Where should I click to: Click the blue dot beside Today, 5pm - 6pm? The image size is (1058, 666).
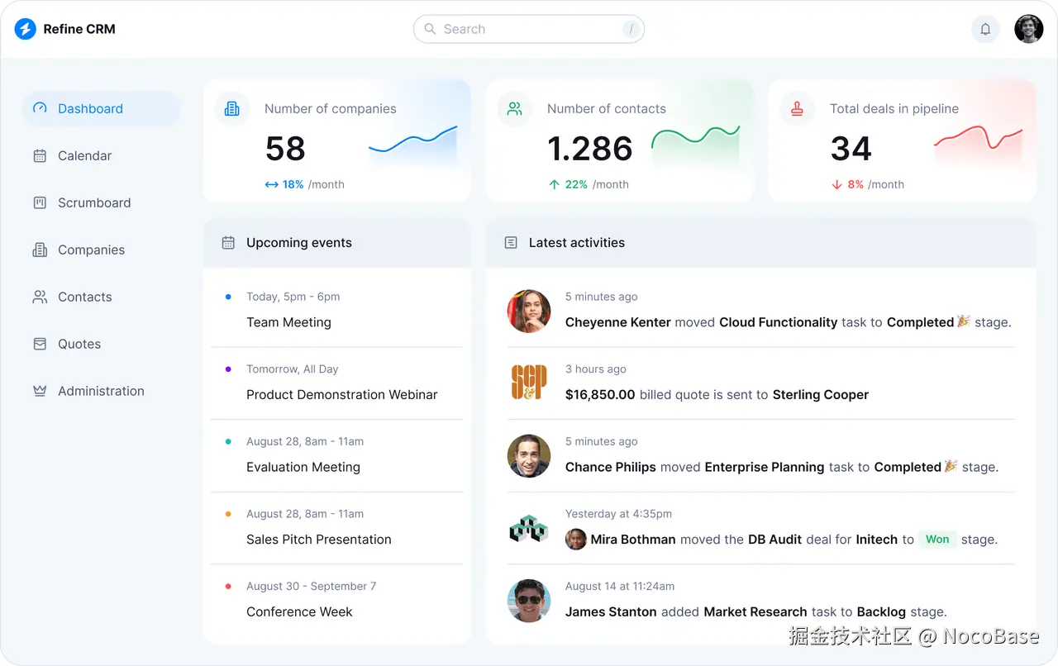tap(228, 297)
